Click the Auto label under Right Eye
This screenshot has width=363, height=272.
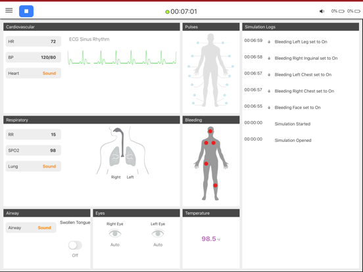point(115,244)
